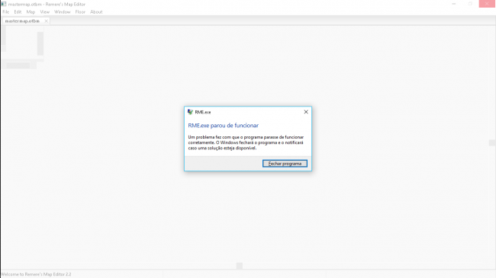Select the mastermap.otbm tab
The width and height of the screenshot is (496, 278).
point(22,21)
